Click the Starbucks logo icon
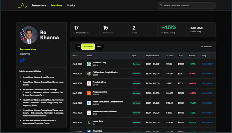232x133 pixels. (89, 64)
